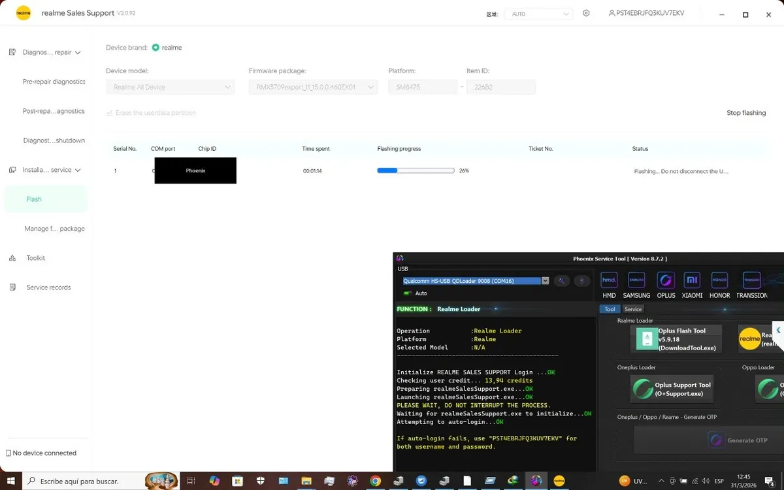Click the flashing progress bar at 26%
784x490 pixels.
point(416,171)
